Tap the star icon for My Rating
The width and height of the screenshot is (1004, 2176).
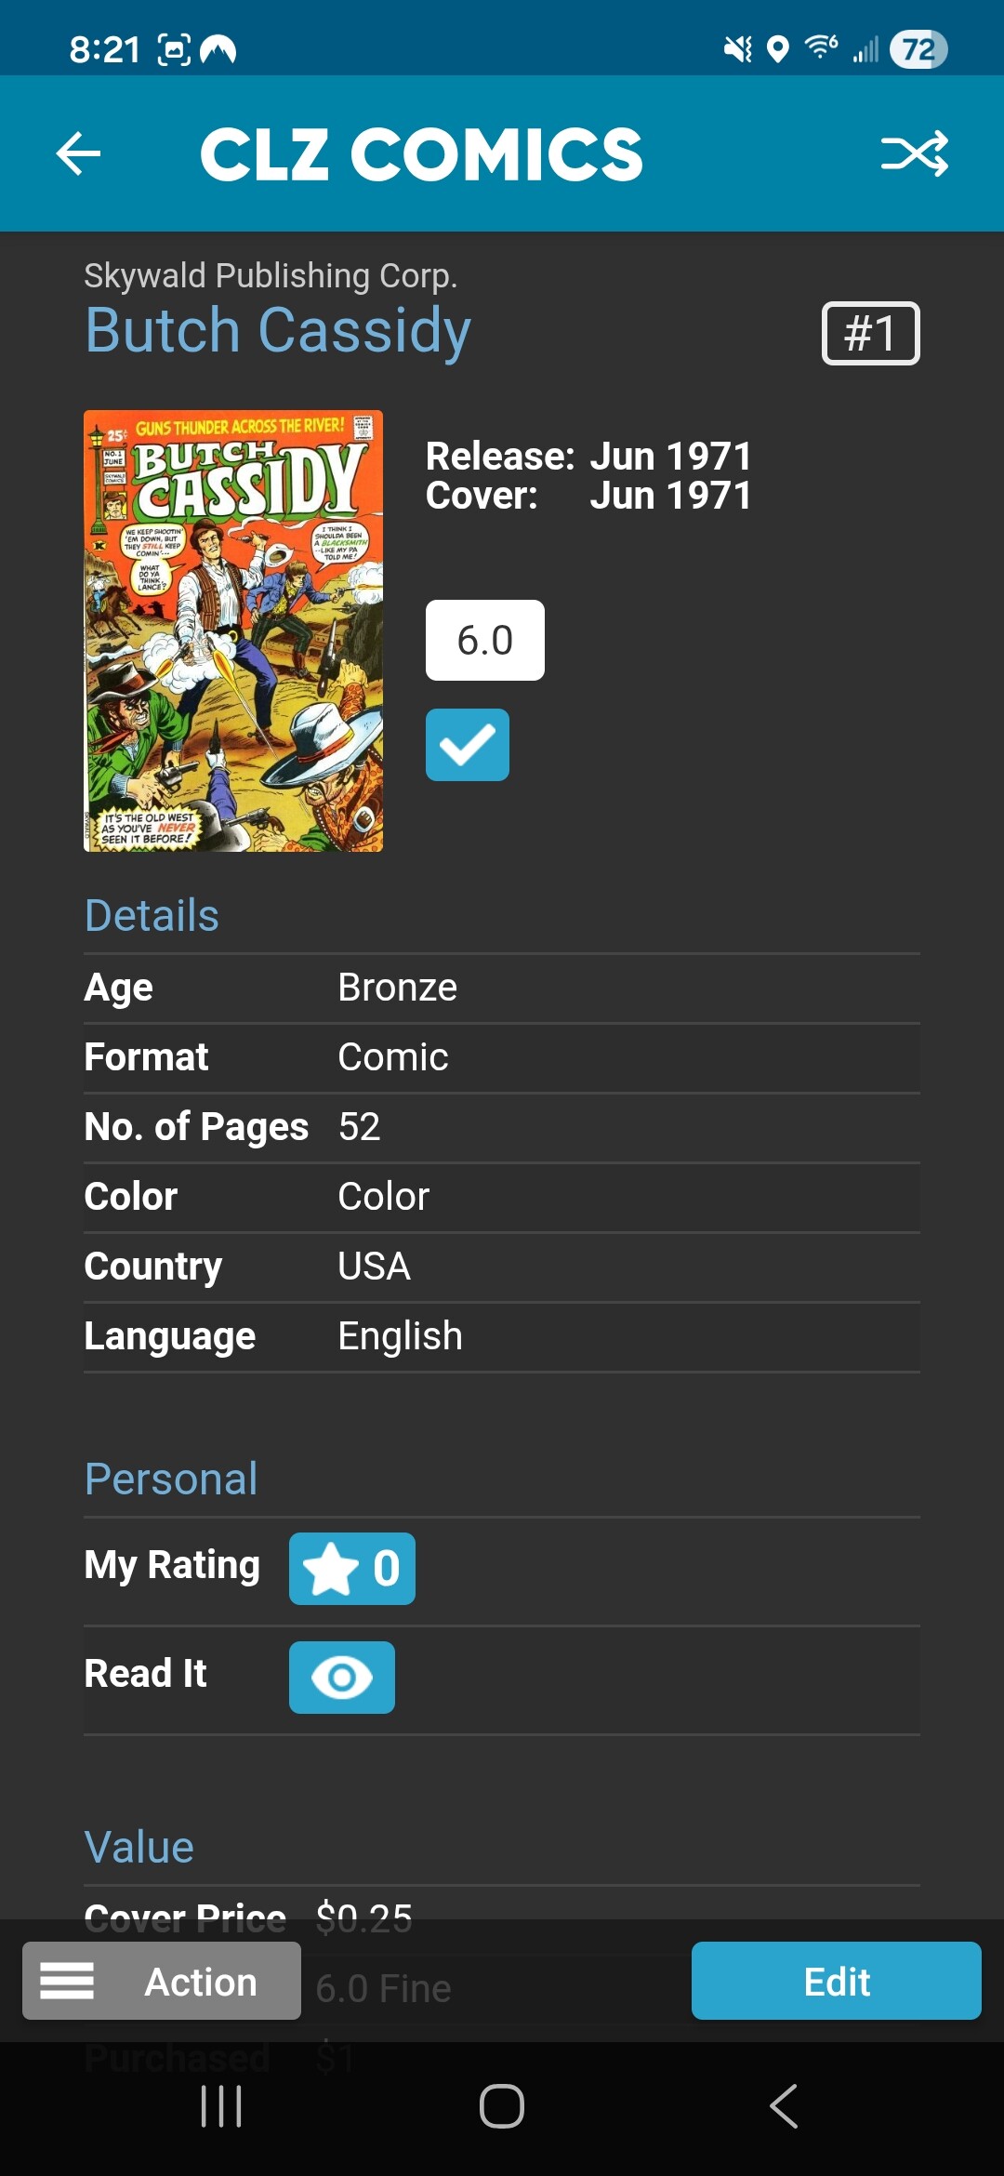(331, 1569)
